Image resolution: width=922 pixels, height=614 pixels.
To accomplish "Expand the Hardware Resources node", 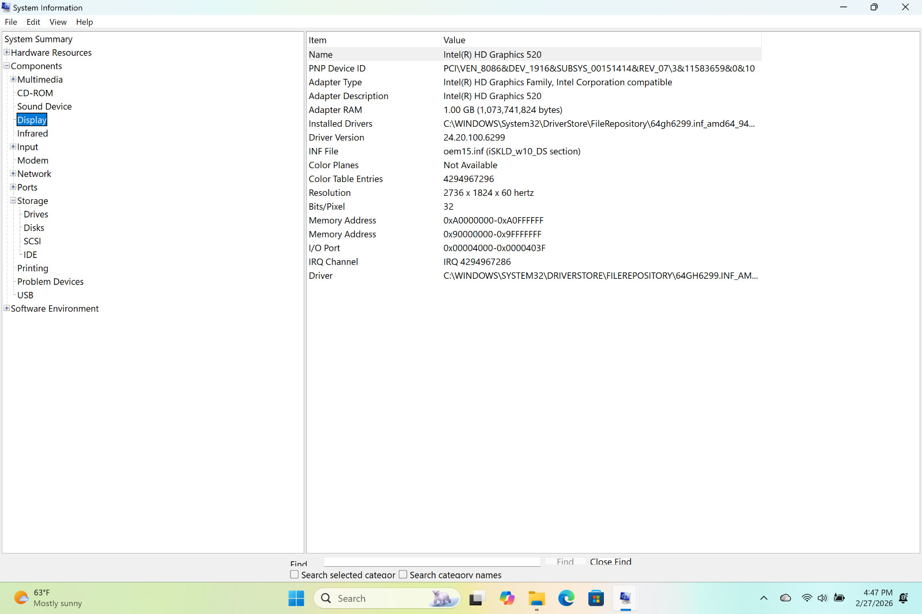I will 7,52.
